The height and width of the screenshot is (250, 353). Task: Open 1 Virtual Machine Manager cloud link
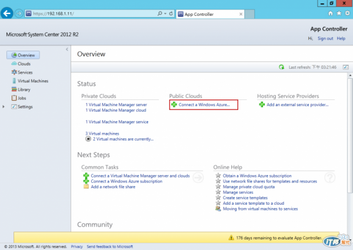pos(116,110)
